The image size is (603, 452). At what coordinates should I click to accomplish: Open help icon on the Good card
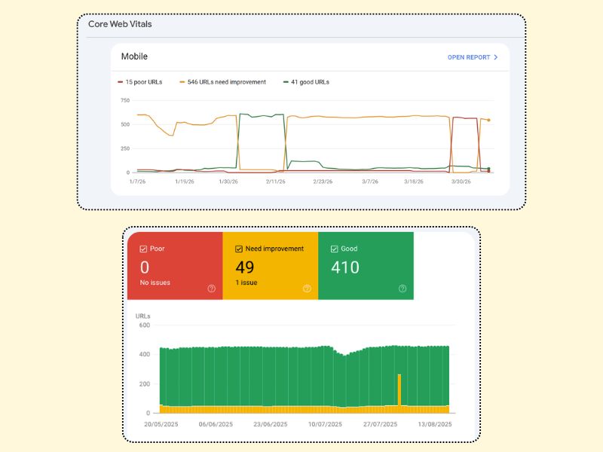403,289
